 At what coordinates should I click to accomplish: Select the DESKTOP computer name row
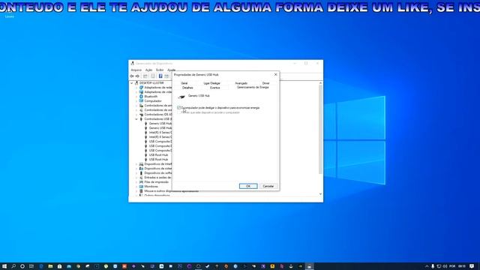click(151, 83)
